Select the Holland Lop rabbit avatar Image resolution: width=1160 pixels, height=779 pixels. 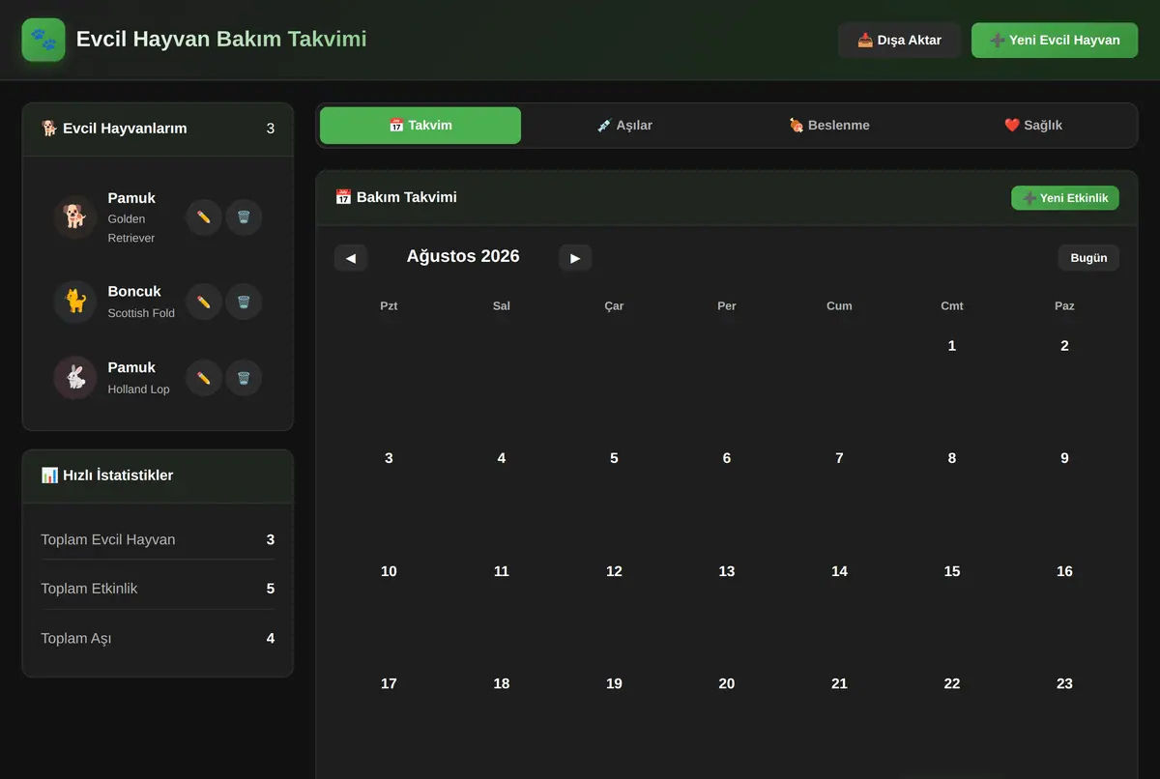click(75, 378)
